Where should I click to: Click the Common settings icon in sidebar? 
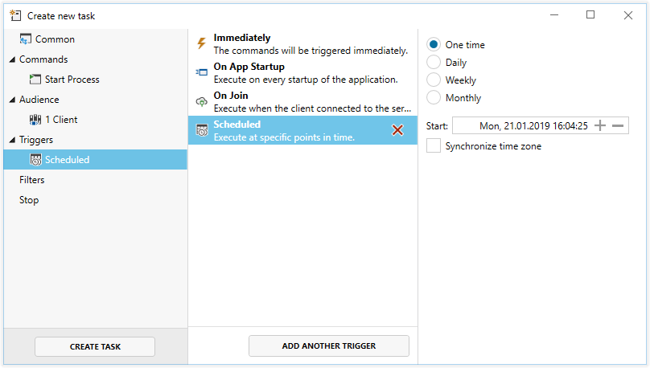coord(26,39)
